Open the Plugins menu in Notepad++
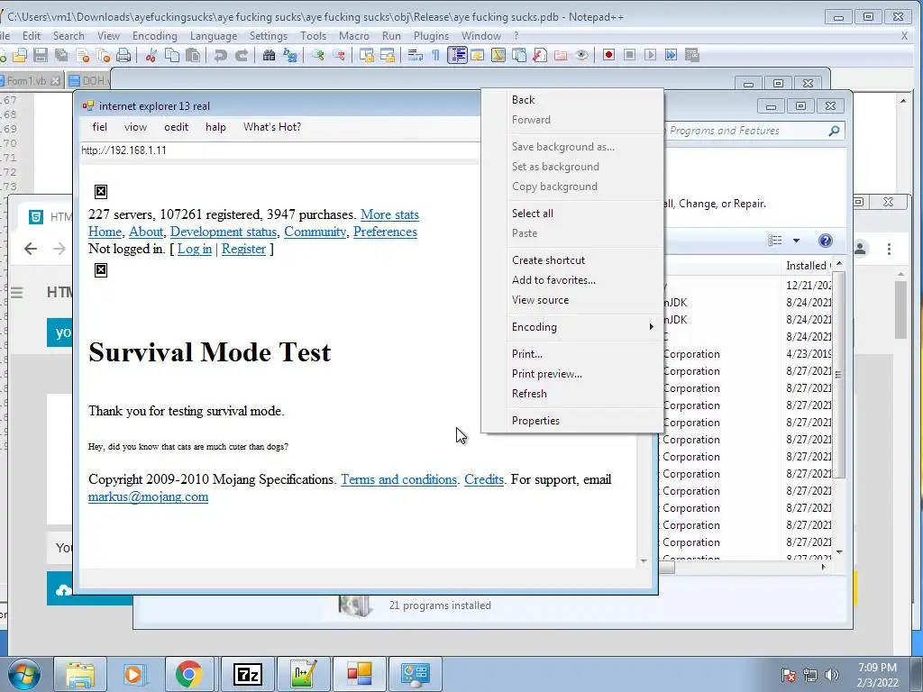This screenshot has height=692, width=923. pyautogui.click(x=431, y=36)
